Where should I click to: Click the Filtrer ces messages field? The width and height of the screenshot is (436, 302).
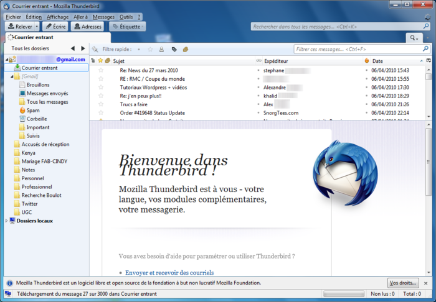(x=362, y=49)
